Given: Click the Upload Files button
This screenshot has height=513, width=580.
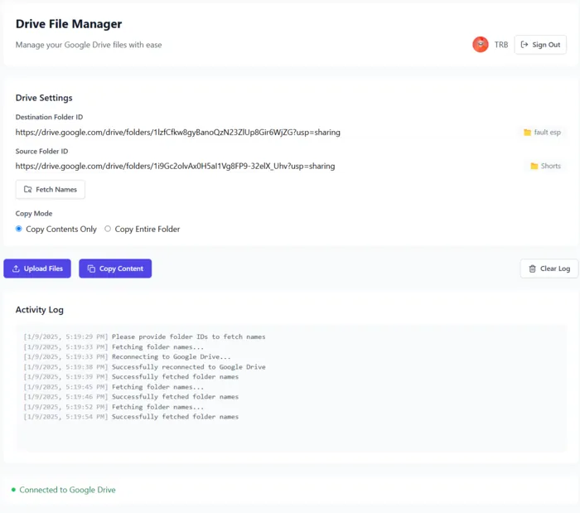Looking at the screenshot, I should [x=37, y=269].
